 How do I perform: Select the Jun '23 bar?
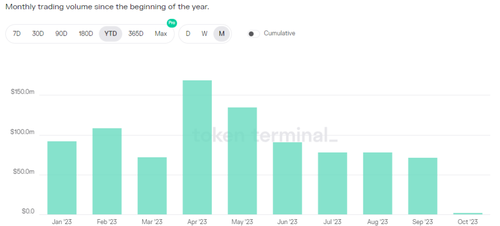pyautogui.click(x=288, y=178)
